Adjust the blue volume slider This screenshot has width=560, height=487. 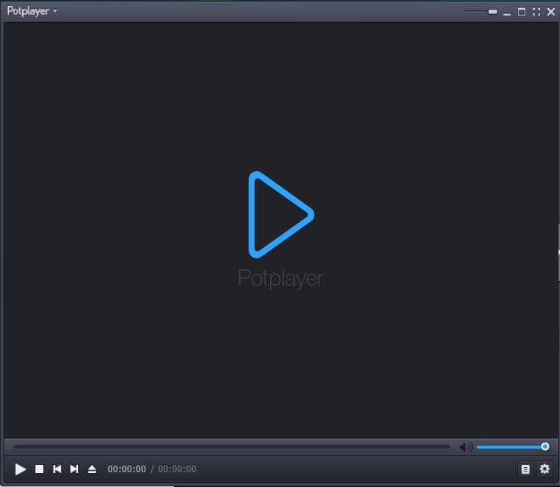tap(513, 446)
